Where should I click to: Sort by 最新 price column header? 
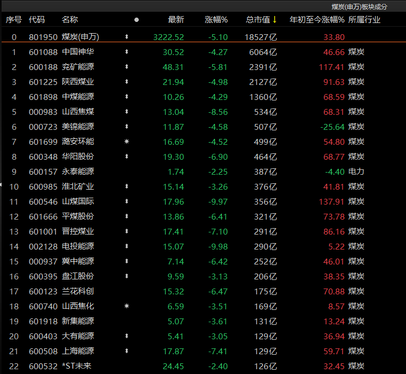coord(176,20)
